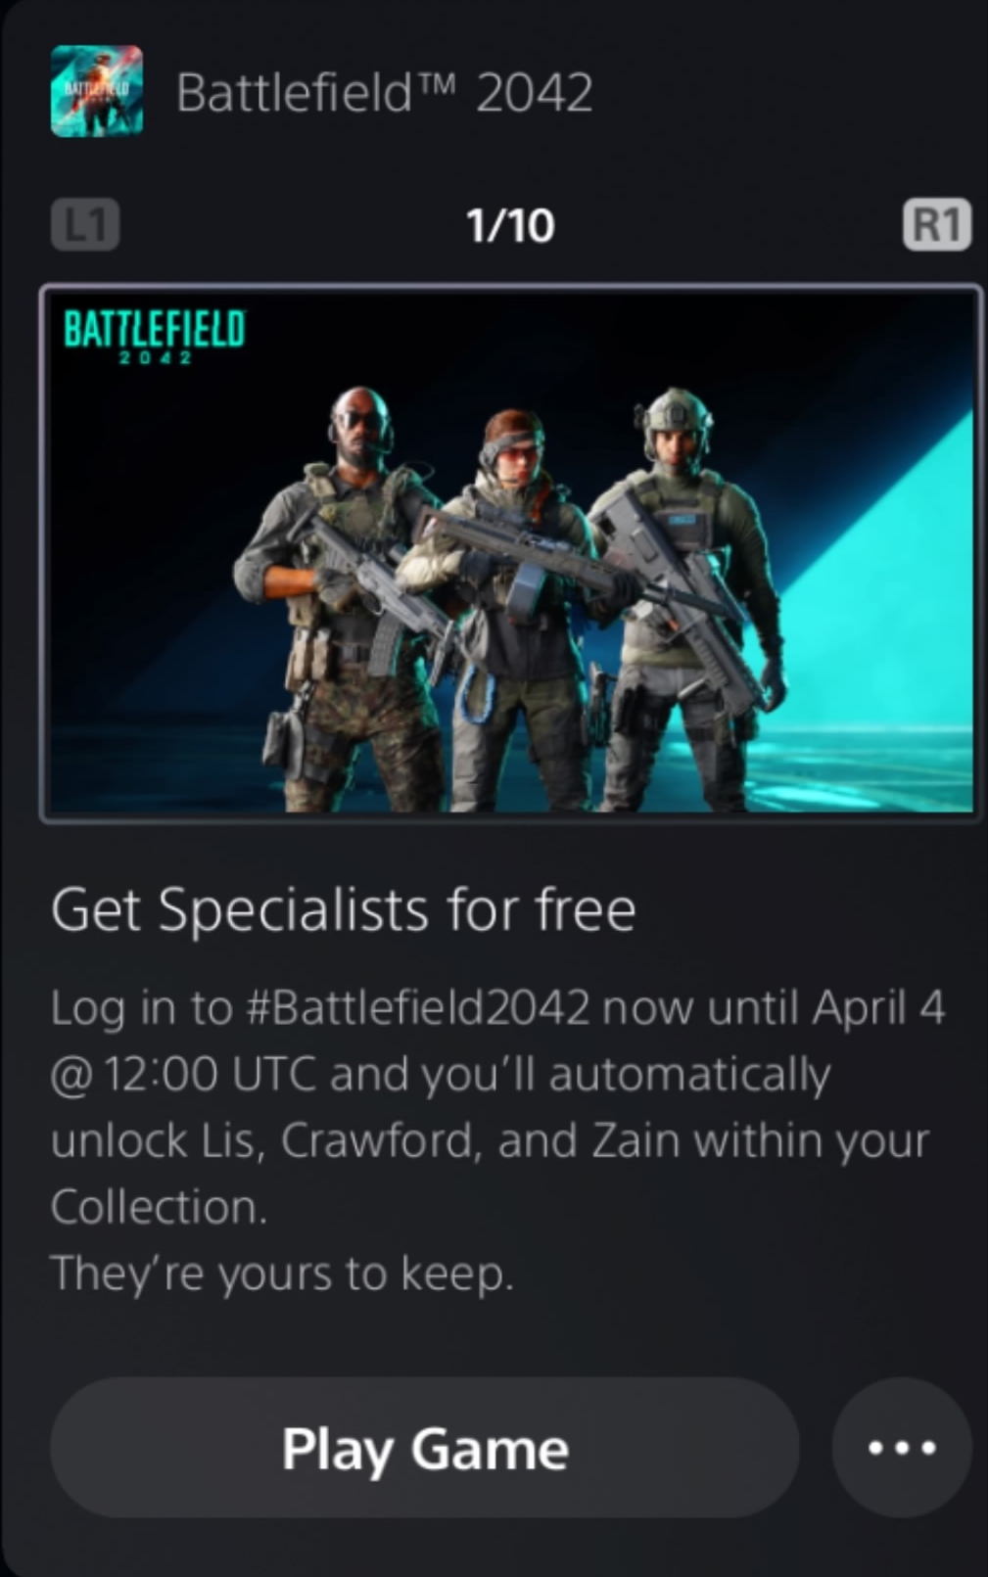Click the #Battlefield2042 hashtag in description
This screenshot has height=1577, width=988.
(418, 1007)
